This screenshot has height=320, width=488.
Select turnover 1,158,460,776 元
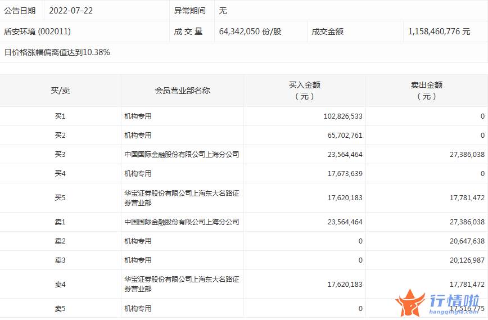(439, 31)
